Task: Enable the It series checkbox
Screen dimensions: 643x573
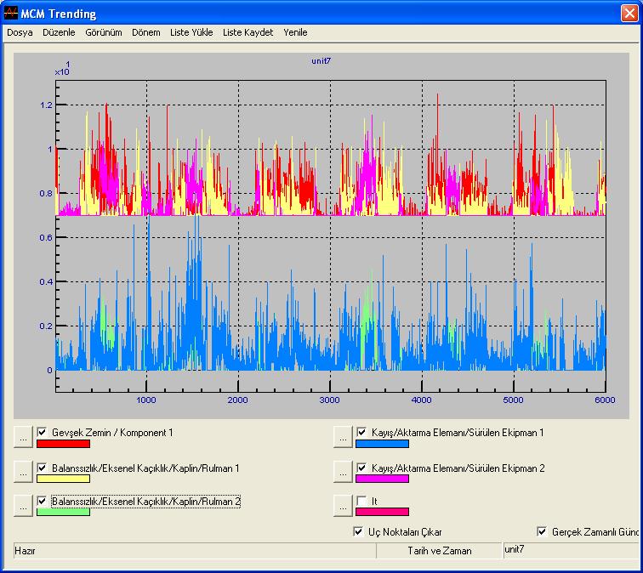Action: [x=361, y=502]
